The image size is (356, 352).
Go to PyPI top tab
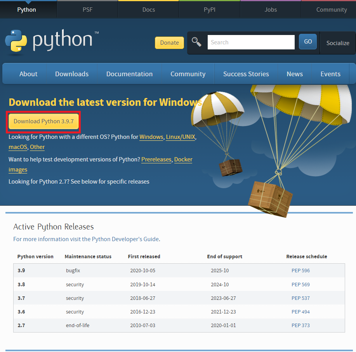tap(210, 10)
